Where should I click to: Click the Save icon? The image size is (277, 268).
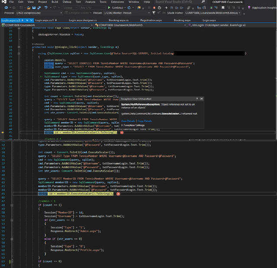(x=34, y=8)
